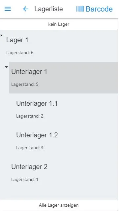This screenshot has width=119, height=212.
Task: Select the highlighted Unterlager 1 item
Action: [64, 78]
